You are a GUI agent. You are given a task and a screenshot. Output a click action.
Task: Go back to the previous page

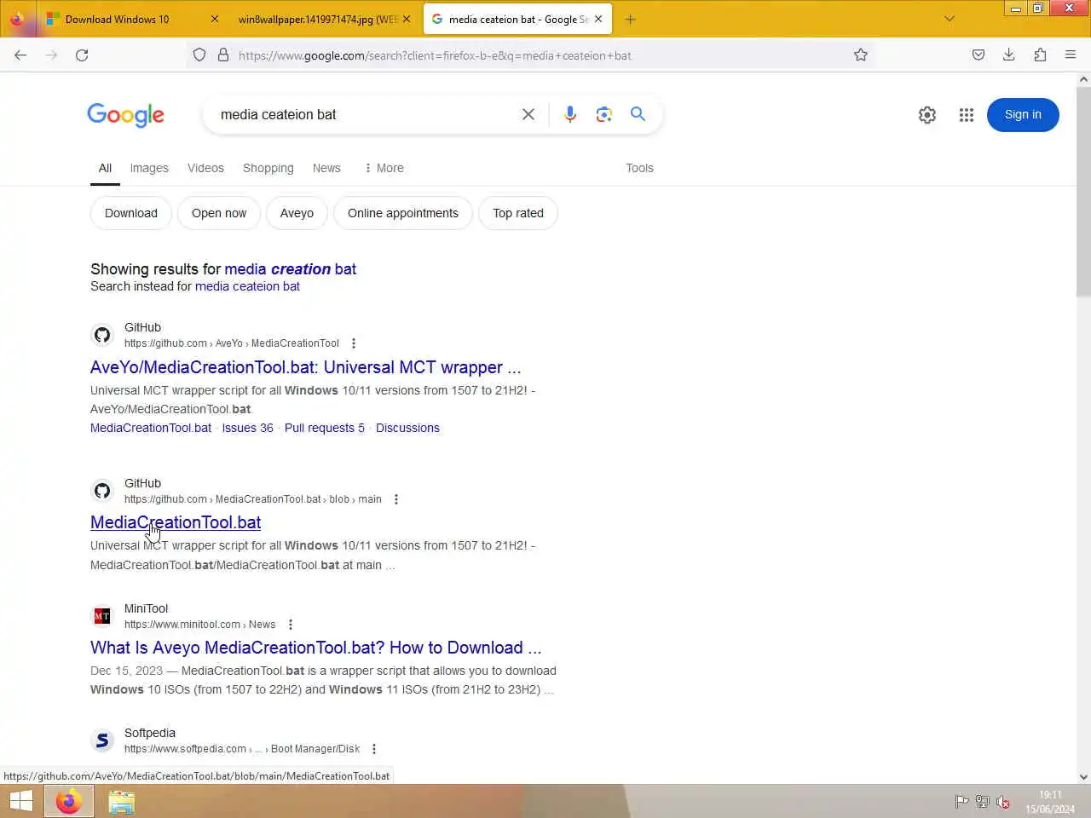pos(20,55)
